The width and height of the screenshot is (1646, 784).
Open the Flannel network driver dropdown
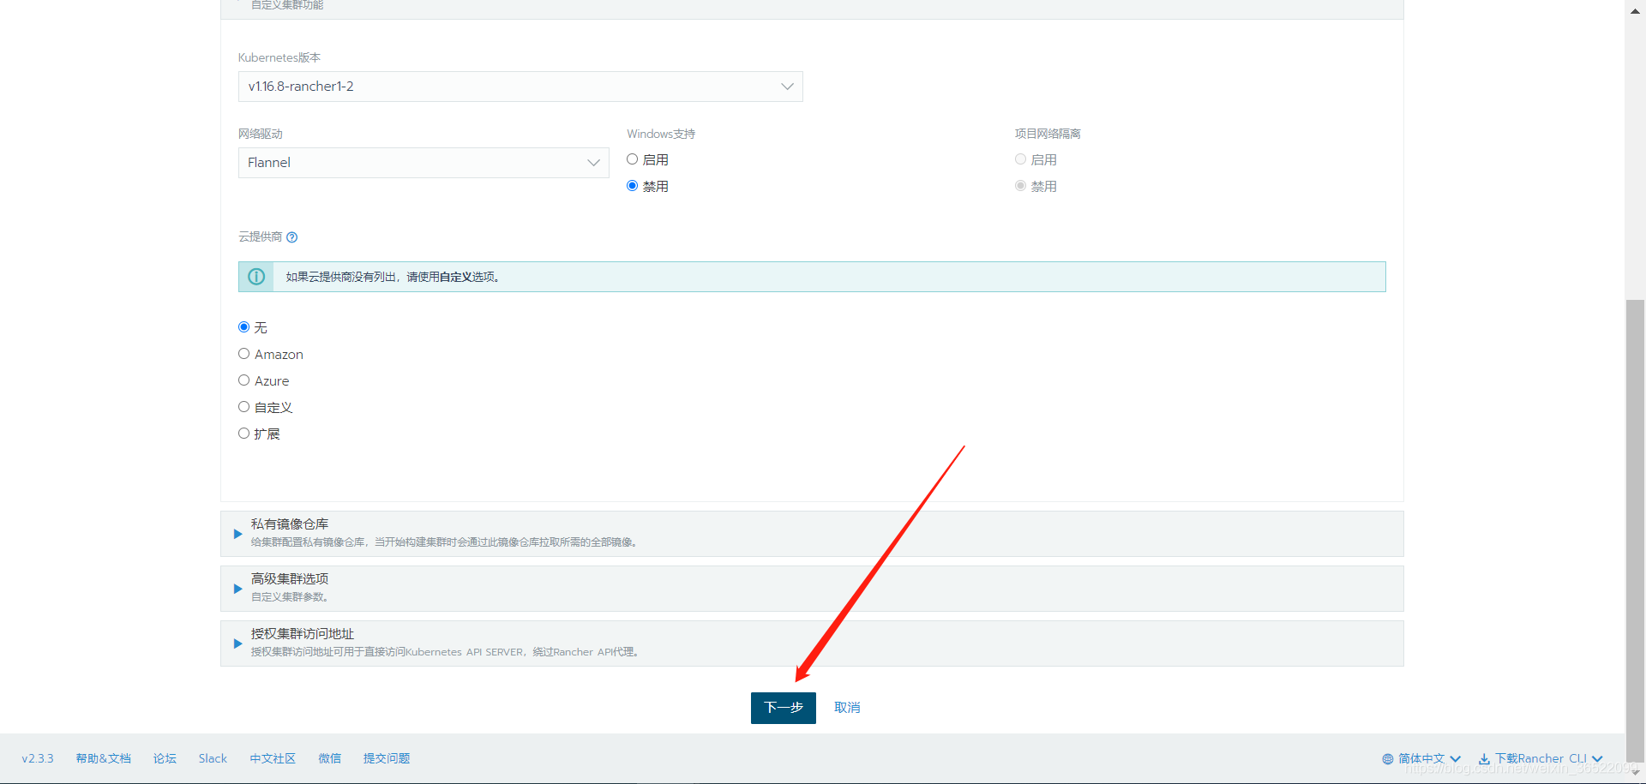pos(424,163)
